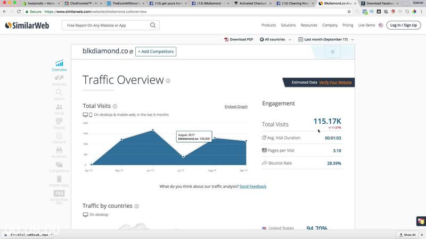
Task: Click the browser address bar URL
Action: (x=95, y=12)
